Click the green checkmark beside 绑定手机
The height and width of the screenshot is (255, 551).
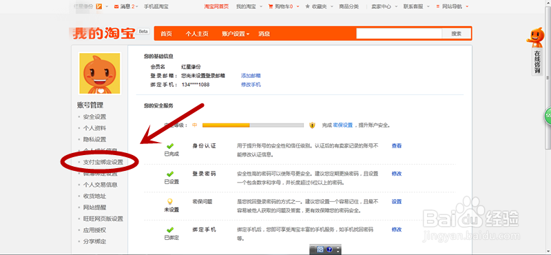point(170,229)
